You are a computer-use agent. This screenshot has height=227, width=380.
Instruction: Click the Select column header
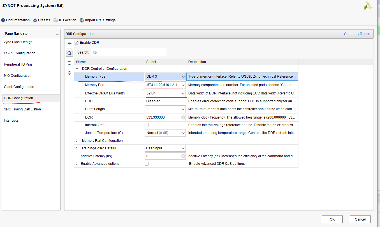(x=165, y=62)
